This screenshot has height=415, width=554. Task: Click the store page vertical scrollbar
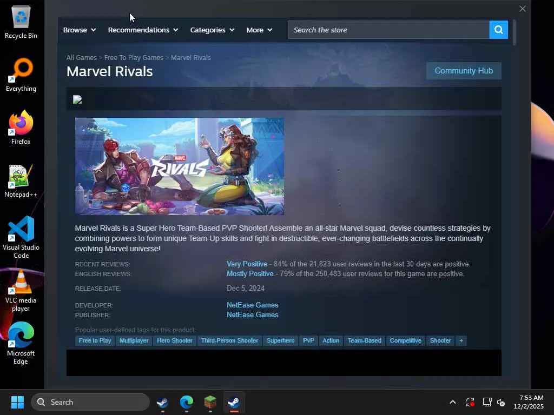point(515,32)
